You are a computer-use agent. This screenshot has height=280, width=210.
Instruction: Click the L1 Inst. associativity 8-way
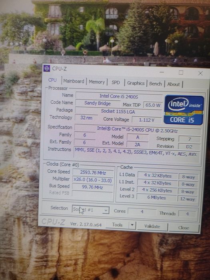(x=188, y=184)
